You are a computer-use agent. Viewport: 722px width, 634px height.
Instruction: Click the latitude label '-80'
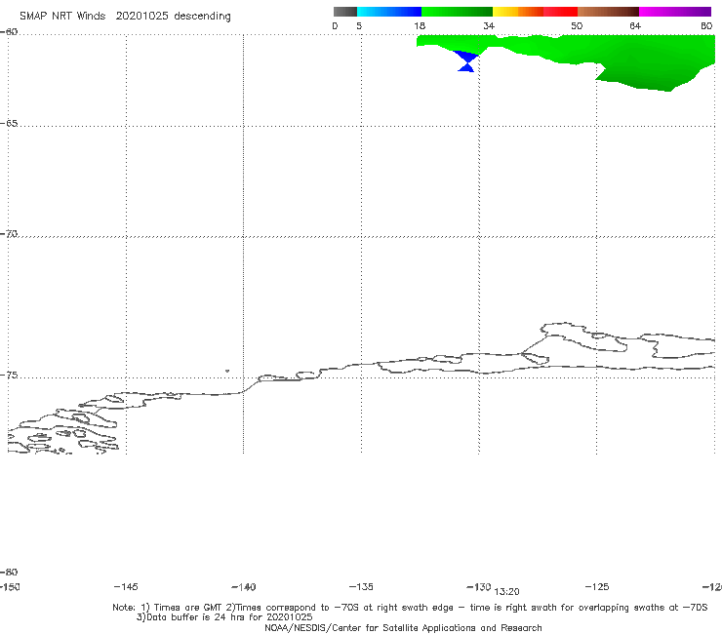point(9,573)
